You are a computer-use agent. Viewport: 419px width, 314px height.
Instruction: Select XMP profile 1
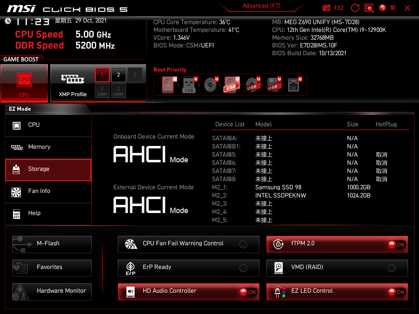click(102, 75)
